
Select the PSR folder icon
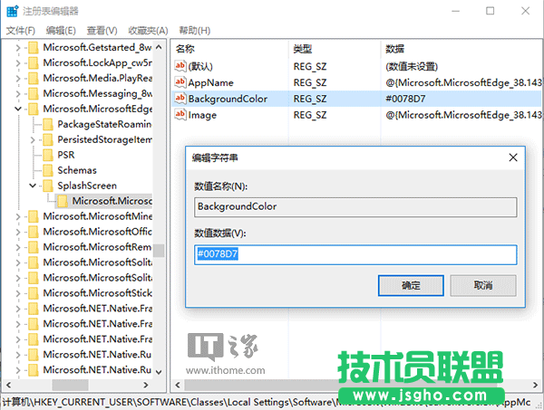tap(48, 155)
